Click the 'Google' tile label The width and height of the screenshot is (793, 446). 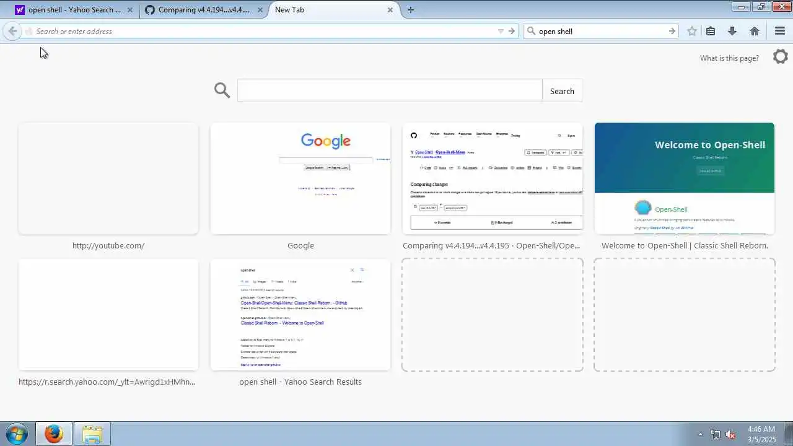click(x=300, y=246)
